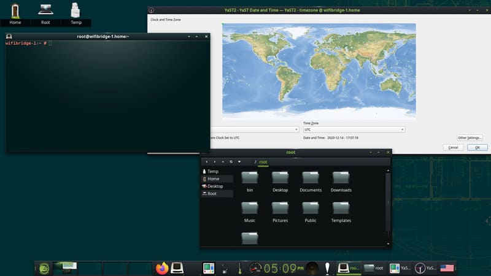491x276 pixels.
Task: Launch Firefox from the taskbar
Action: (162, 268)
